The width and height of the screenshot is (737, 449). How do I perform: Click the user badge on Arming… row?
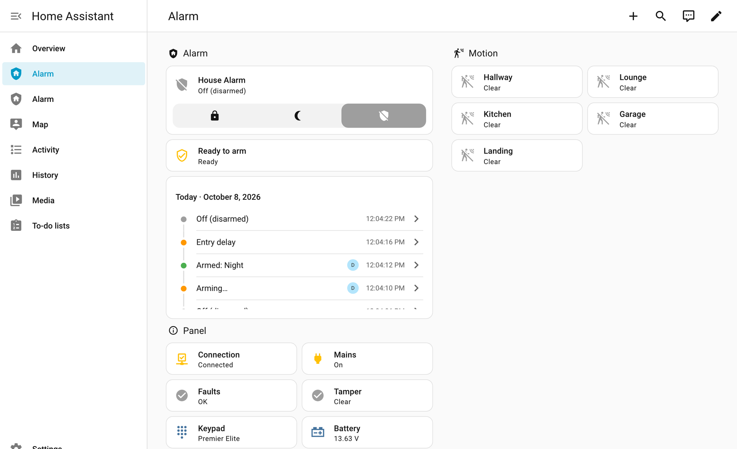click(353, 288)
